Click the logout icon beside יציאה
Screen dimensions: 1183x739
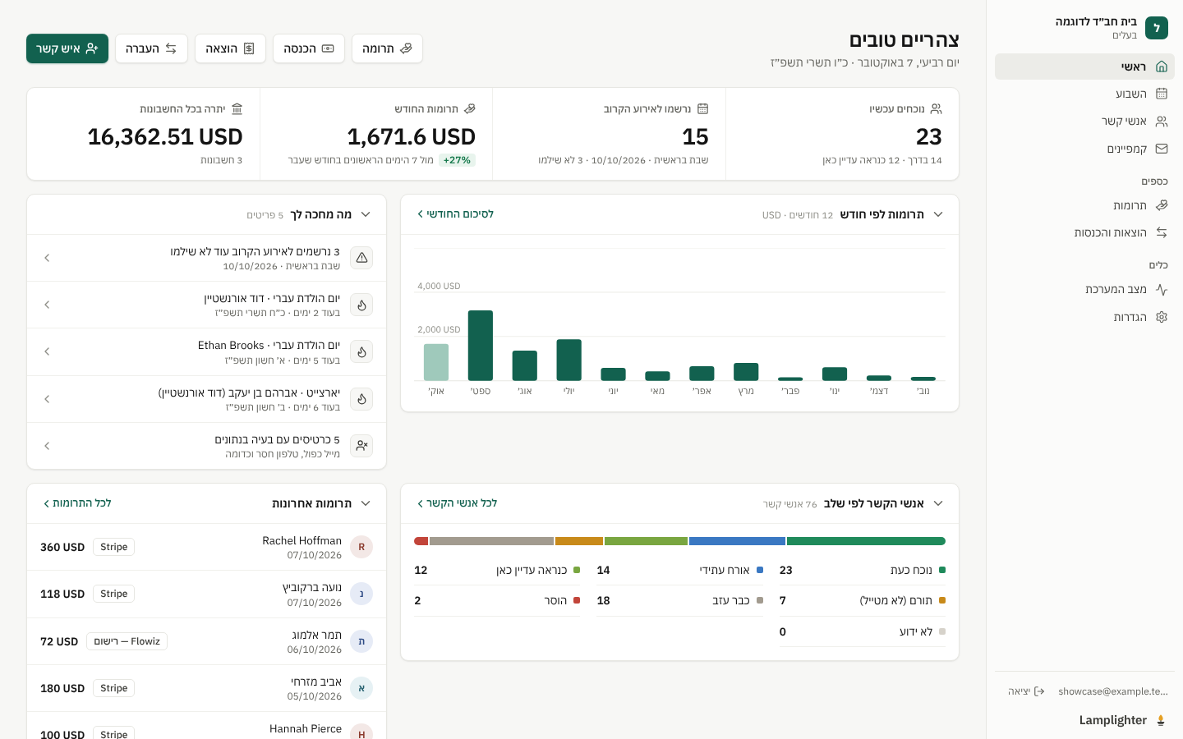[x=1039, y=691]
